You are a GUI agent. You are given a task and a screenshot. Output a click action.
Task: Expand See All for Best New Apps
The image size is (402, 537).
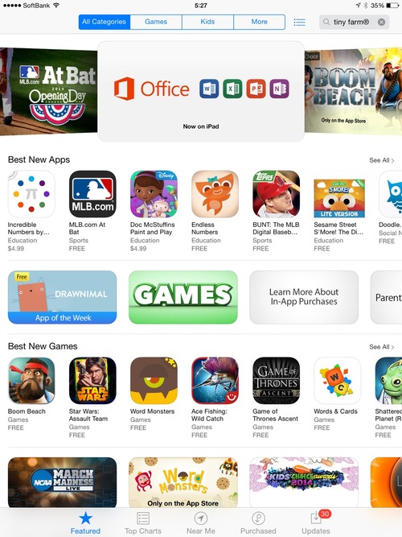[381, 160]
